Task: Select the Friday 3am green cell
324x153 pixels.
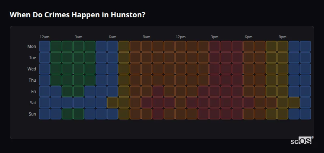Action: click(x=79, y=91)
